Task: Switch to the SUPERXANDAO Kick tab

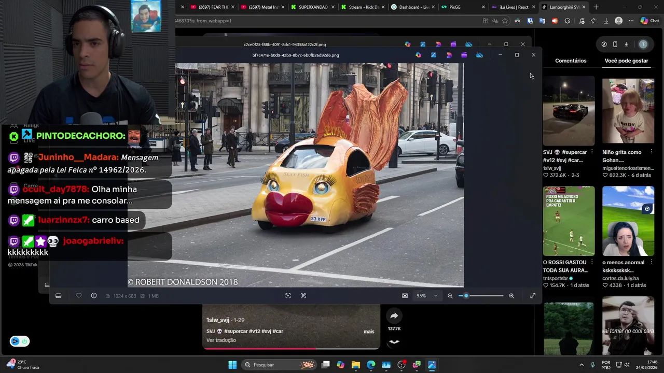Action: pyautogui.click(x=313, y=7)
